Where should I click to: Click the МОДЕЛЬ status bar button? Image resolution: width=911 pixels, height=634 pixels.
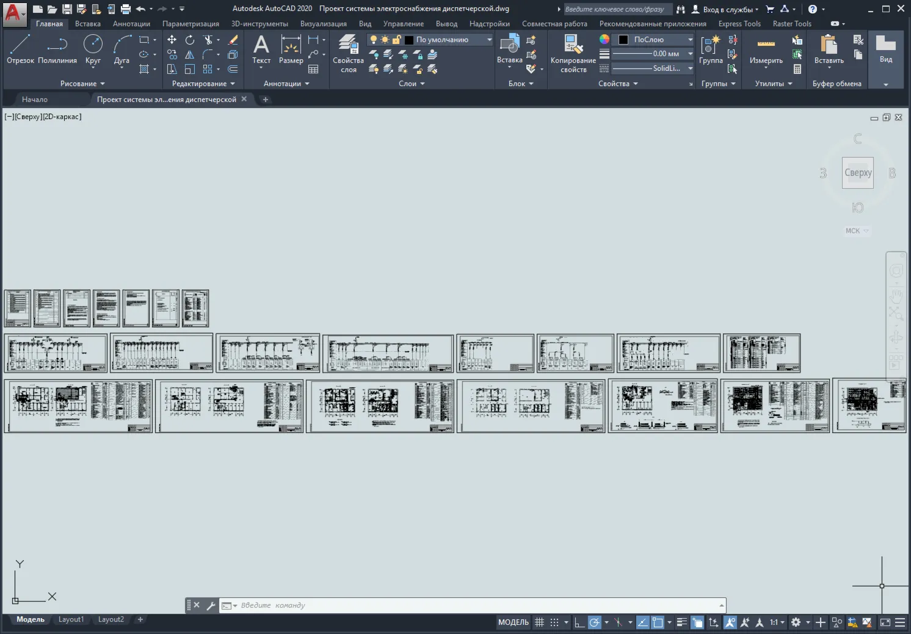pyautogui.click(x=514, y=622)
